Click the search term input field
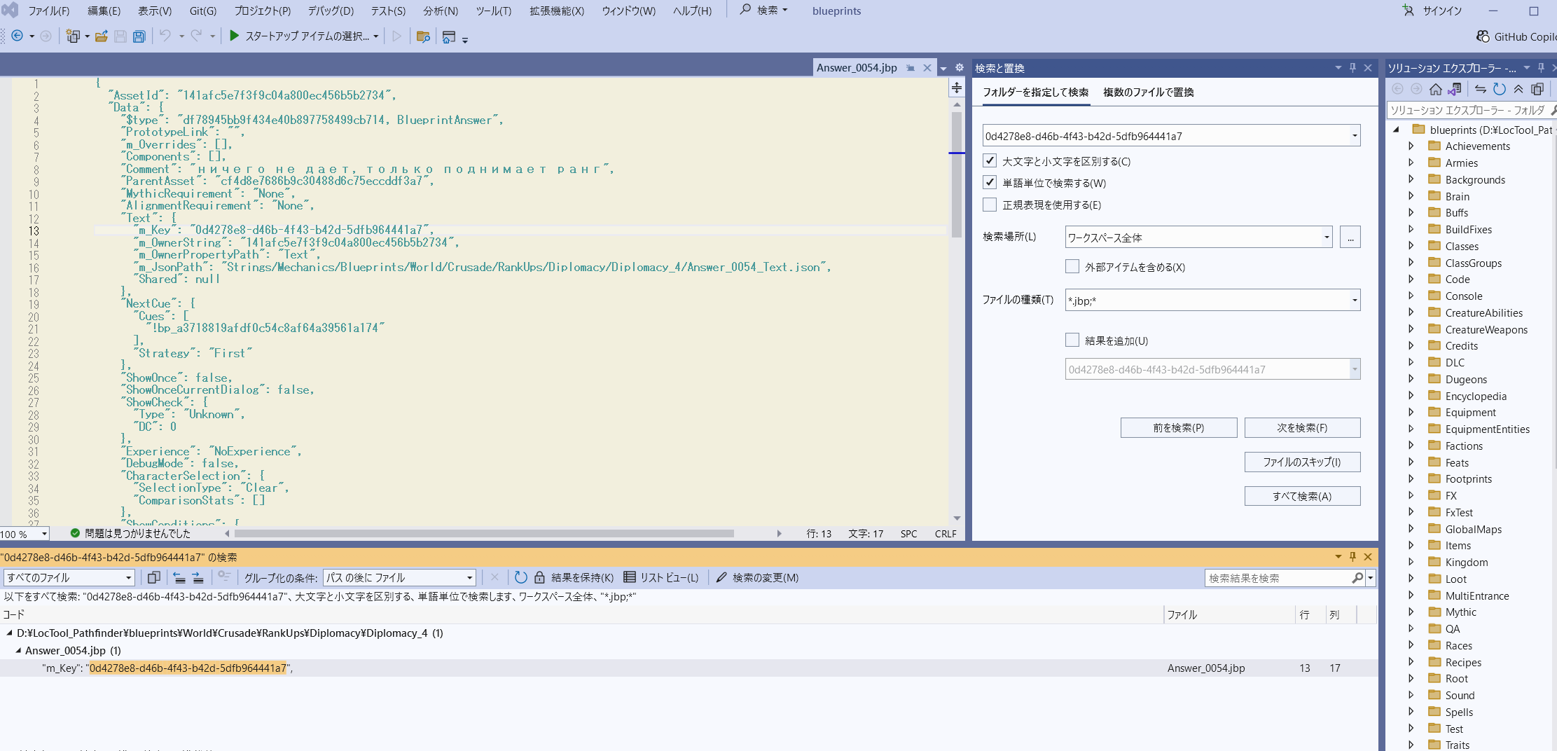 (1164, 136)
